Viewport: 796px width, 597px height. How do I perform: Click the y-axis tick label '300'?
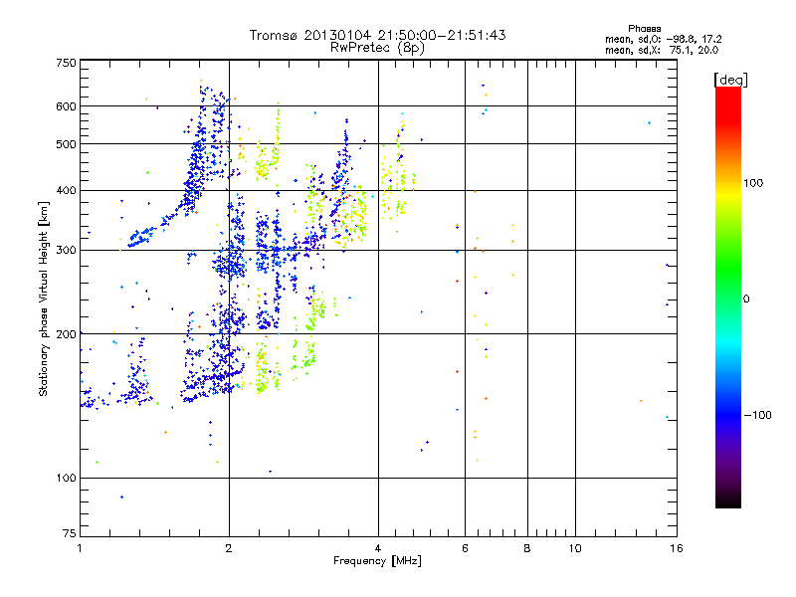[x=66, y=251]
